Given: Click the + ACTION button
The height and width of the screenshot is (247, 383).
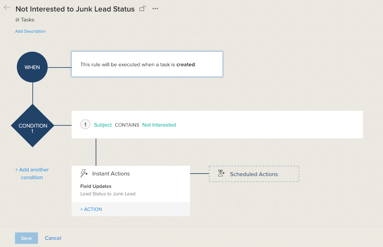Looking at the screenshot, I should pyautogui.click(x=91, y=209).
